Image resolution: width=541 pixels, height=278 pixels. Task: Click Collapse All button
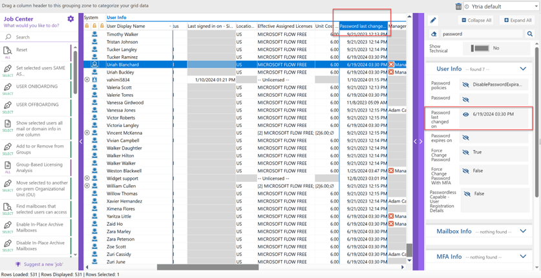[x=476, y=21]
